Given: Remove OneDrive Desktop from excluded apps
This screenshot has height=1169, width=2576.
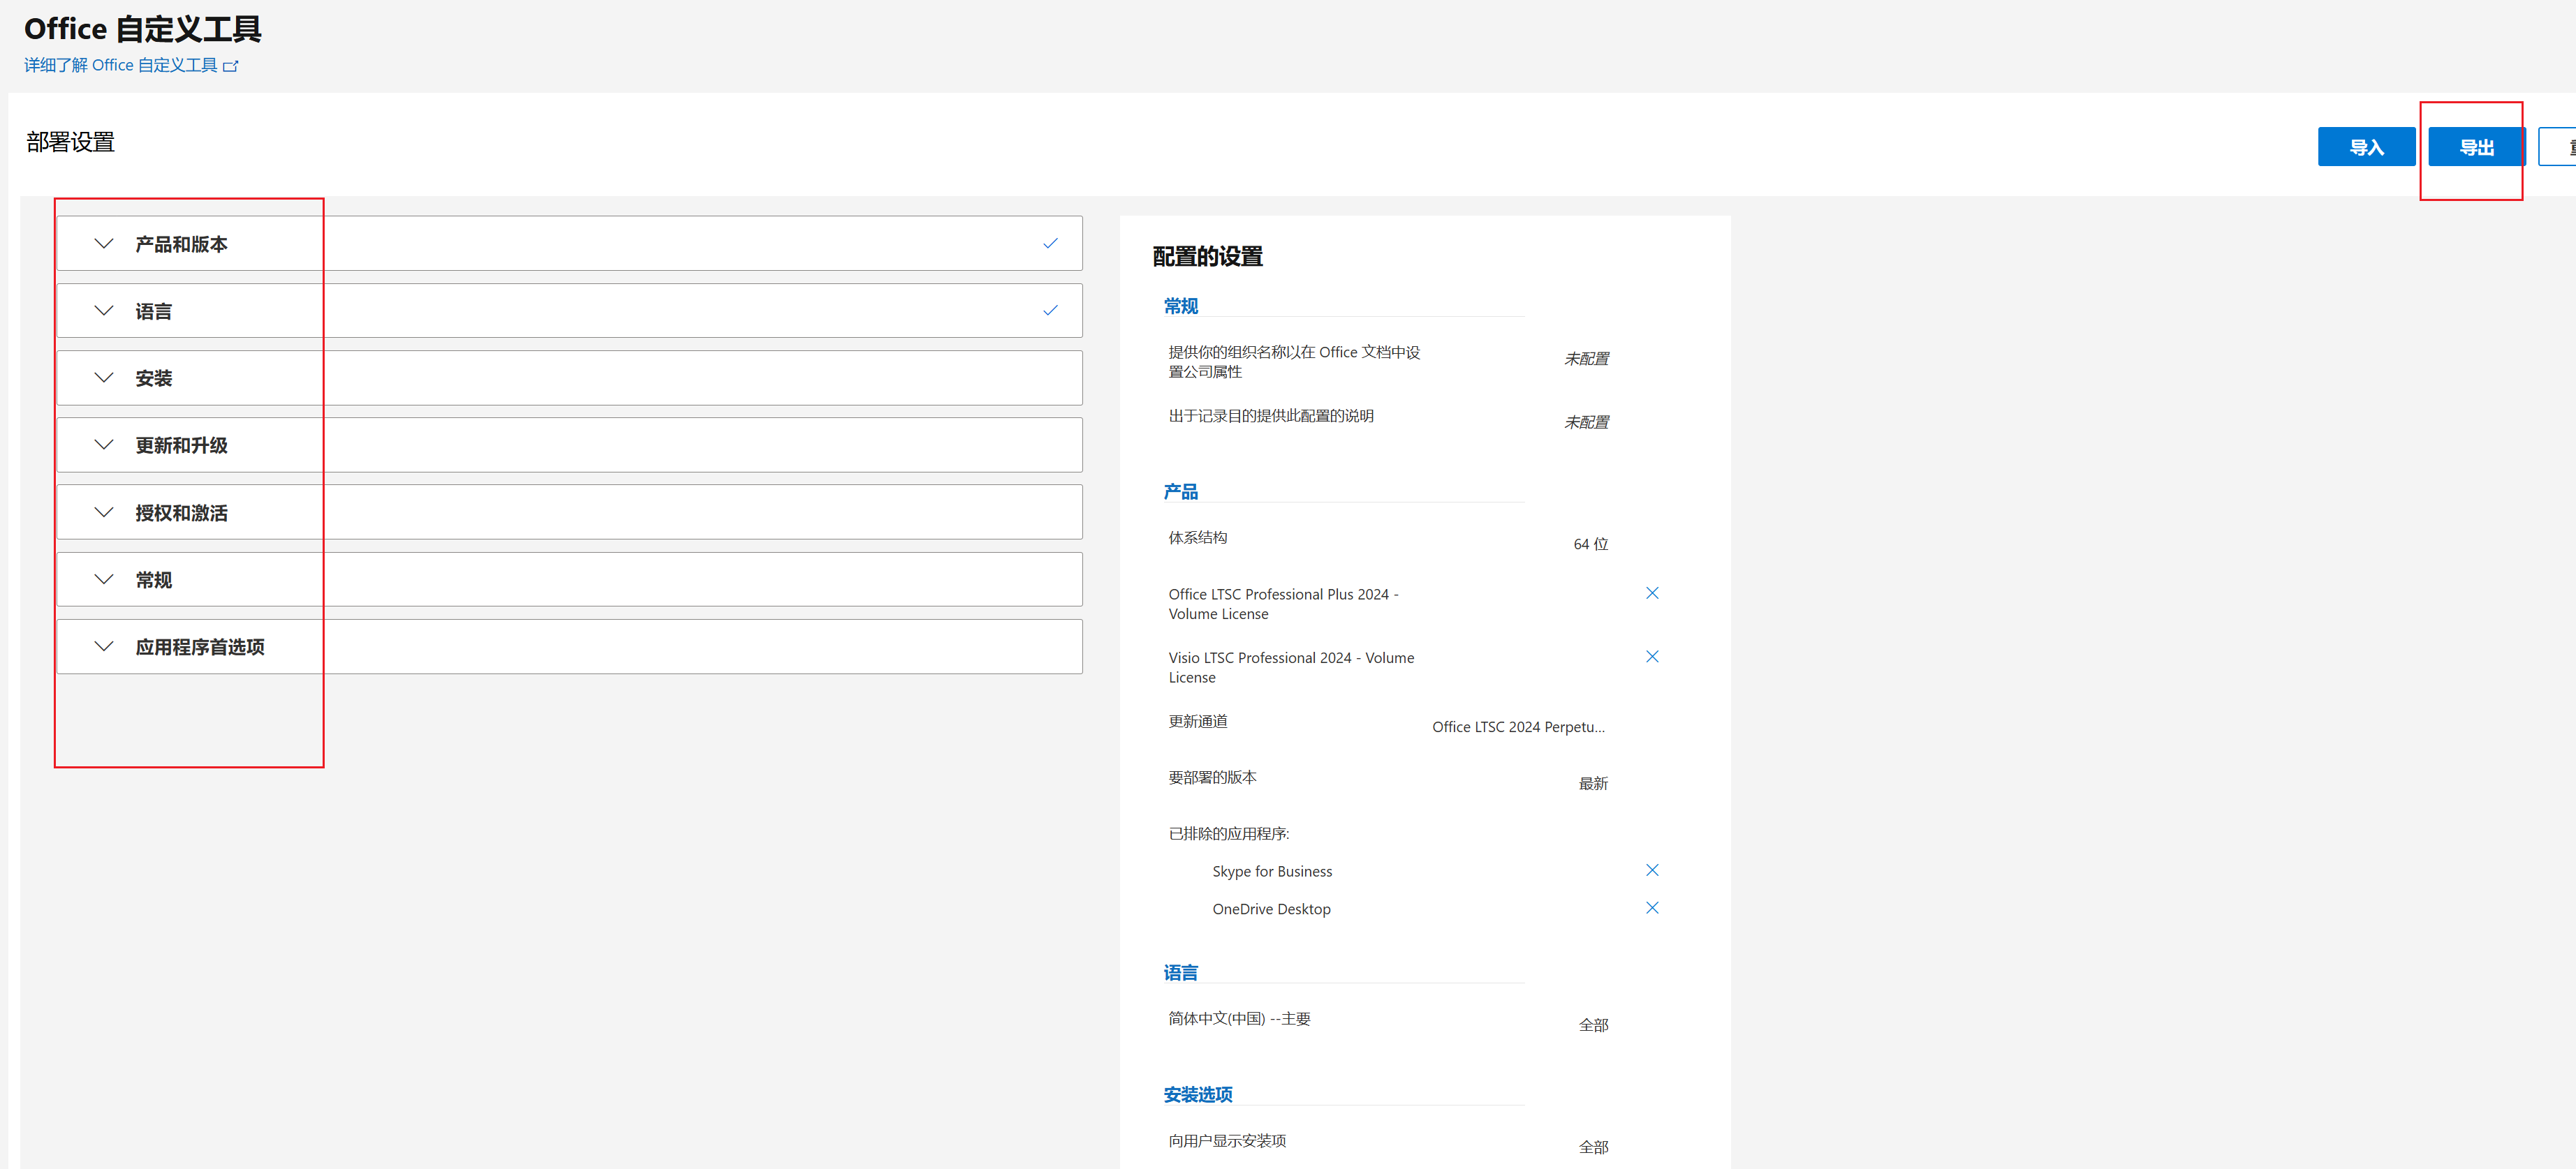Looking at the screenshot, I should [1652, 908].
